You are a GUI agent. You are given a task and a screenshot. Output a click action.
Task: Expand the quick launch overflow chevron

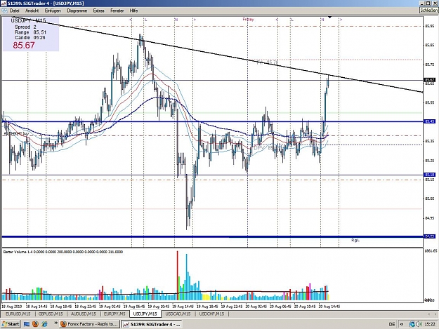(x=55, y=323)
